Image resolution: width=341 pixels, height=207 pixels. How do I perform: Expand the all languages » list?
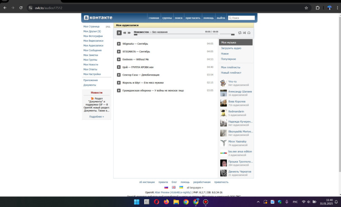point(195,188)
